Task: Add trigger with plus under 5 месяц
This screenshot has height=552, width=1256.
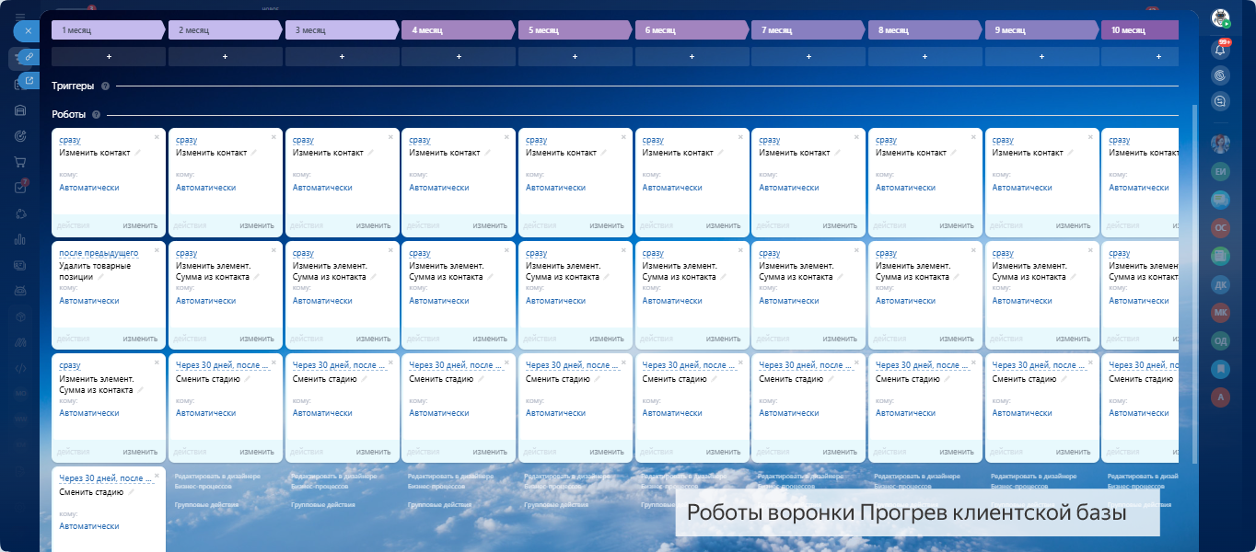Action: click(x=576, y=57)
